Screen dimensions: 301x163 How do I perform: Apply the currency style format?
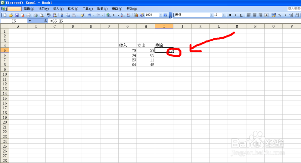(274, 15)
